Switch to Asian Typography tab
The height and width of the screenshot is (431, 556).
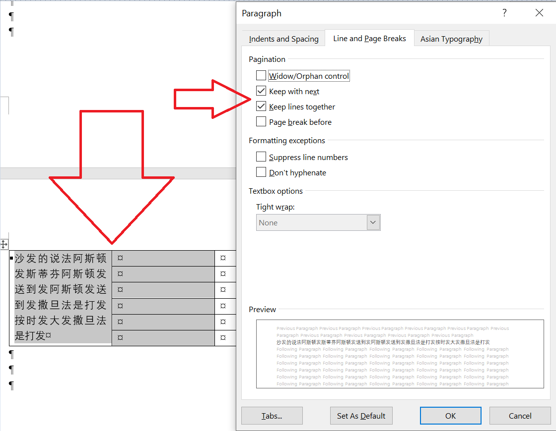[x=451, y=39]
